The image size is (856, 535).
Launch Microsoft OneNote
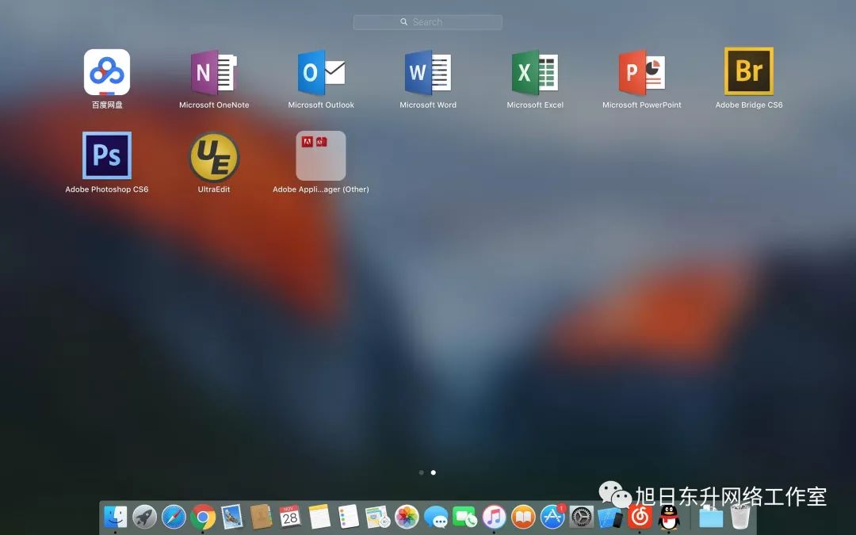(214, 73)
